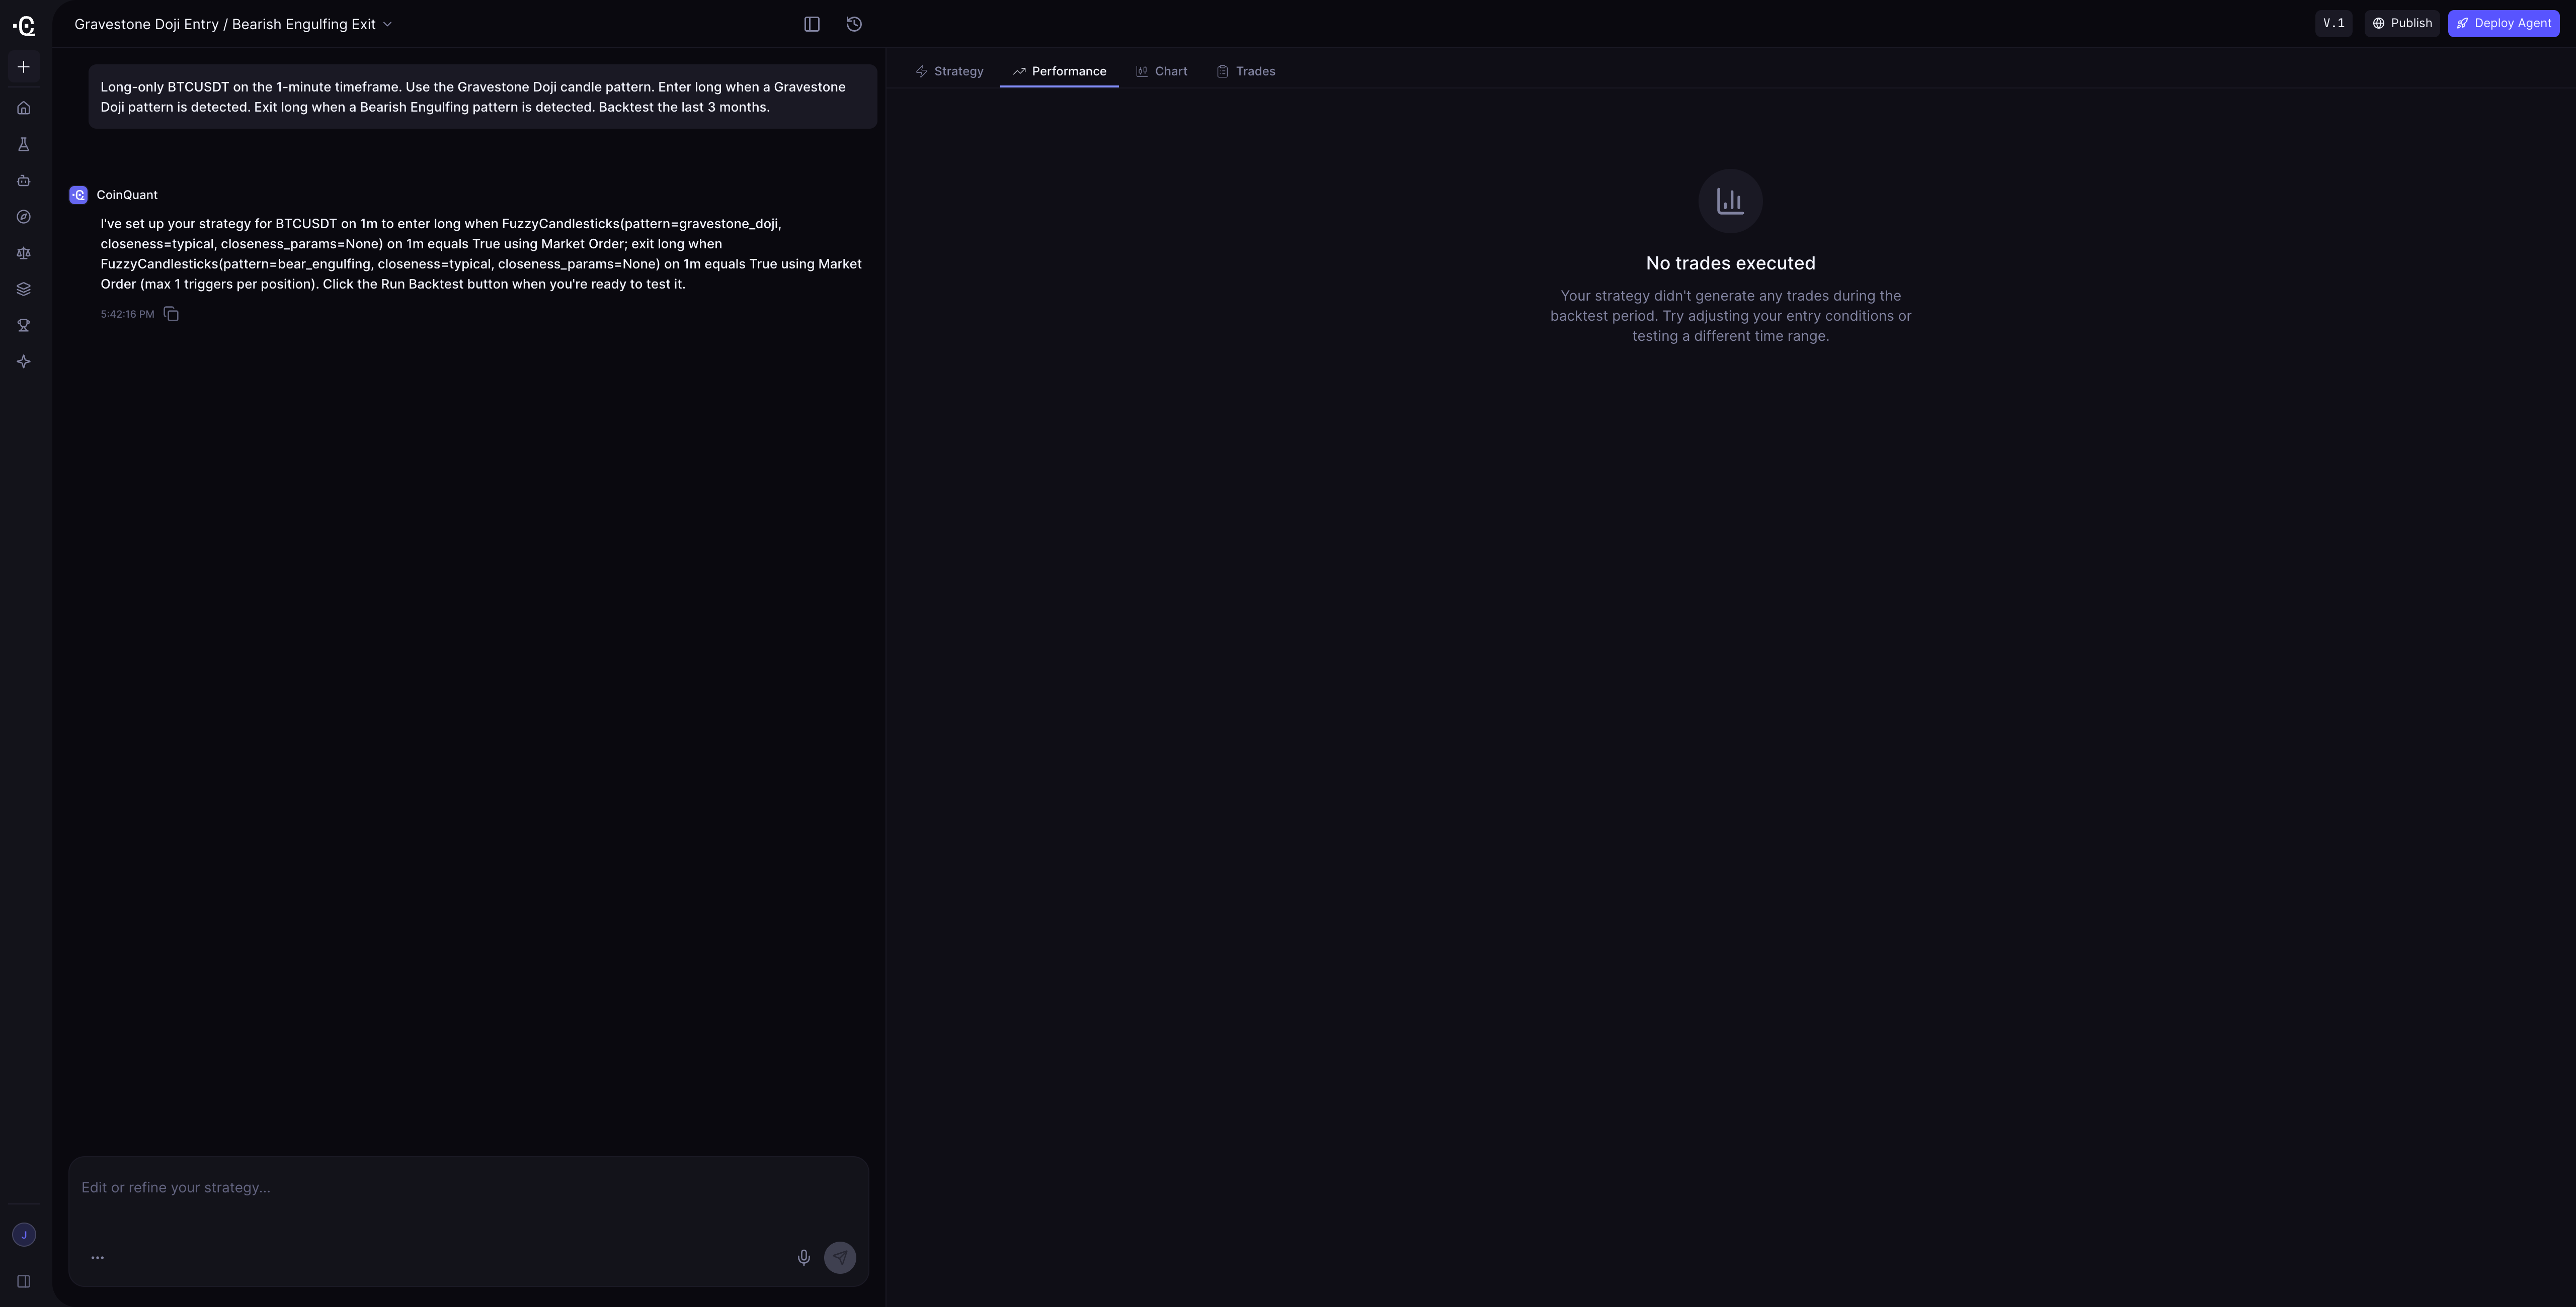Open the Trades tab
Viewport: 2576px width, 1307px height.
tap(1246, 71)
